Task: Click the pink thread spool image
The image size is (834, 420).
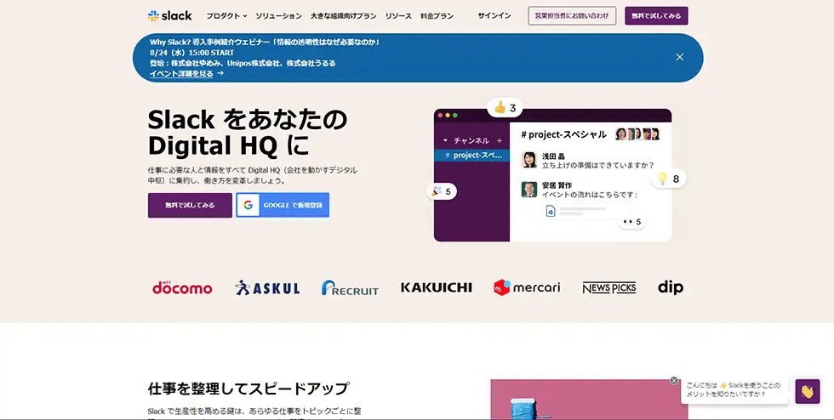Action: tap(589, 400)
